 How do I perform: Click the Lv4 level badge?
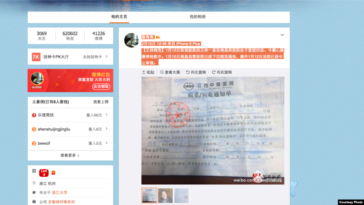pyautogui.click(x=44, y=173)
